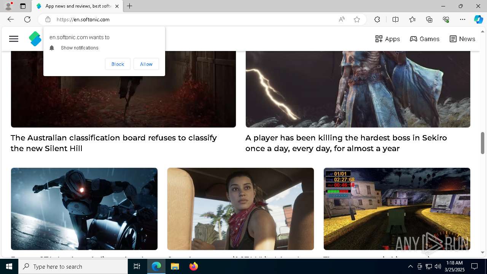Refresh the current page
Viewport: 487px width, 274px height.
(x=27, y=19)
